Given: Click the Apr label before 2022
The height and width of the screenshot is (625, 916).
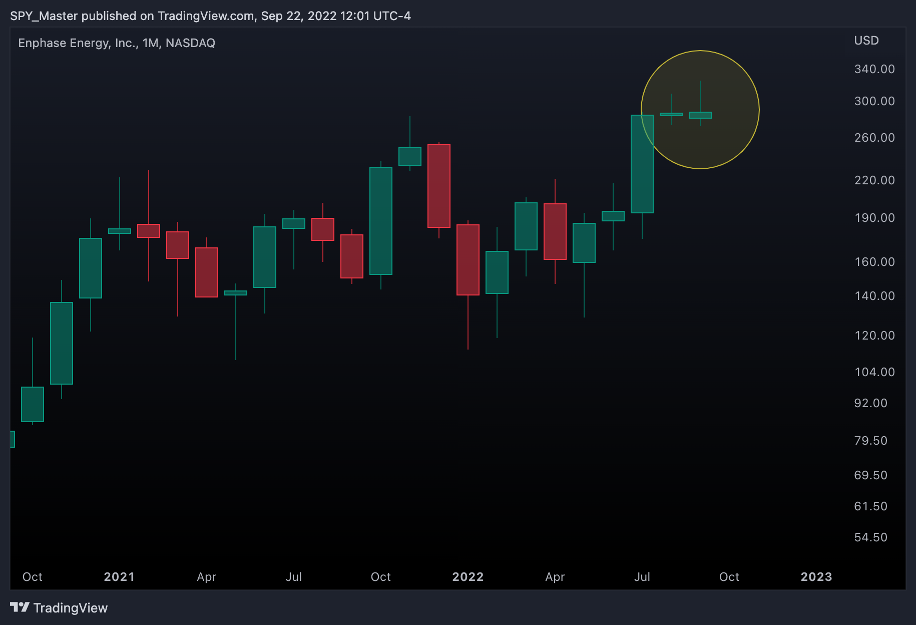Looking at the screenshot, I should (207, 577).
